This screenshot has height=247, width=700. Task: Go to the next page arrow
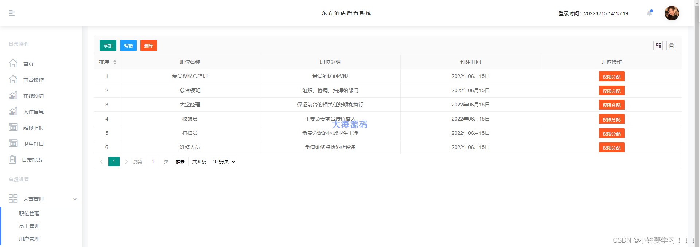[126, 162]
